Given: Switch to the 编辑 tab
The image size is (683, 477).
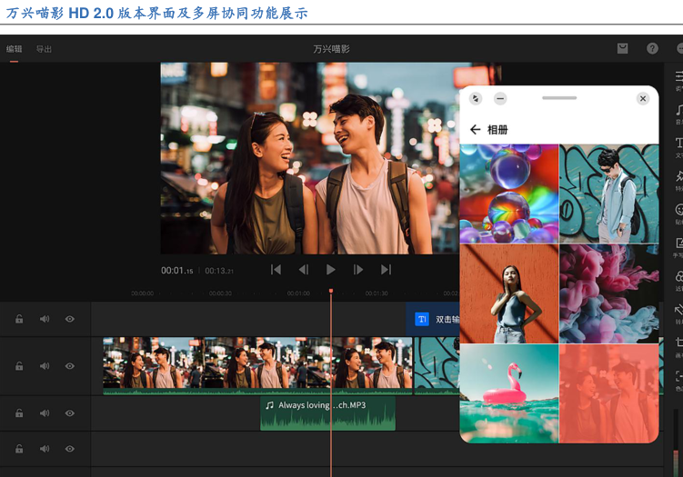Looking at the screenshot, I should 15,49.
